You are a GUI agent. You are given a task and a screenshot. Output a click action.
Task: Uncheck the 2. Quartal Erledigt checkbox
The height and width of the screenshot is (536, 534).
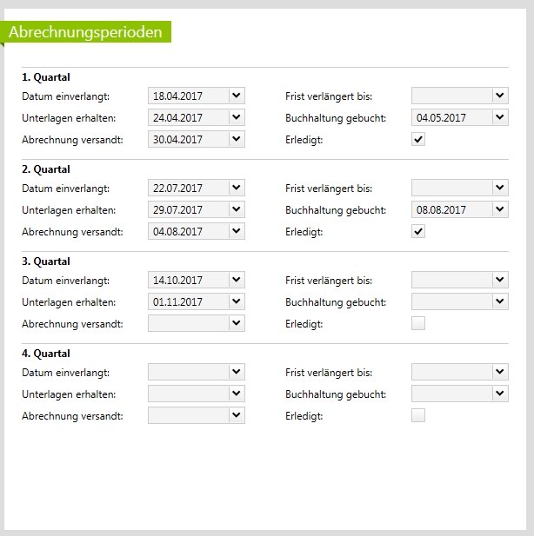[x=418, y=231]
